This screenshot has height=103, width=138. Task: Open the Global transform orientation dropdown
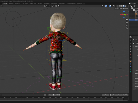[47, 6]
